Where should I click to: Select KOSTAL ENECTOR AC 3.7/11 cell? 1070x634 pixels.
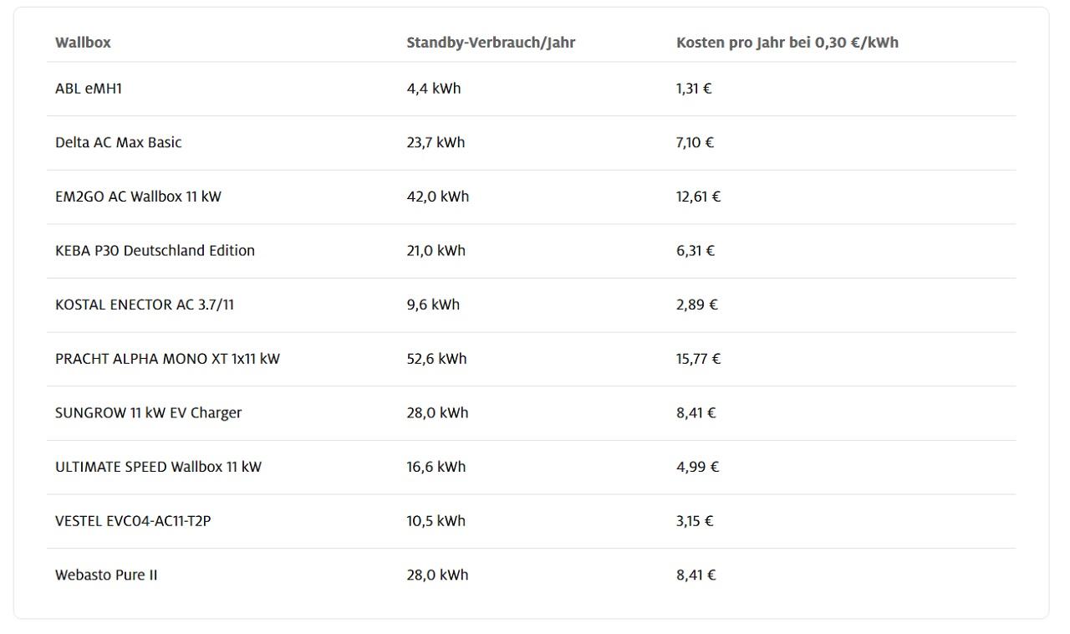[145, 304]
